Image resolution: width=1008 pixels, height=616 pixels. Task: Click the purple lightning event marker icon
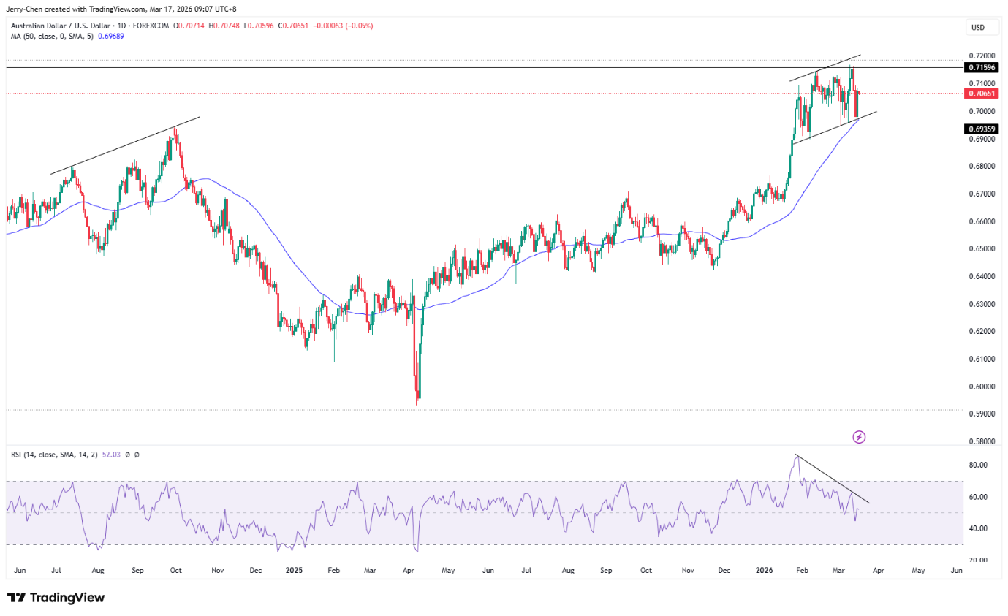pos(860,437)
